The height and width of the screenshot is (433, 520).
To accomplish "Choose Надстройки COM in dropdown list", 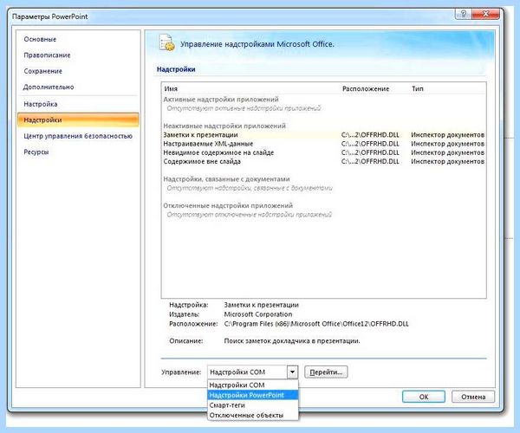I will point(253,385).
